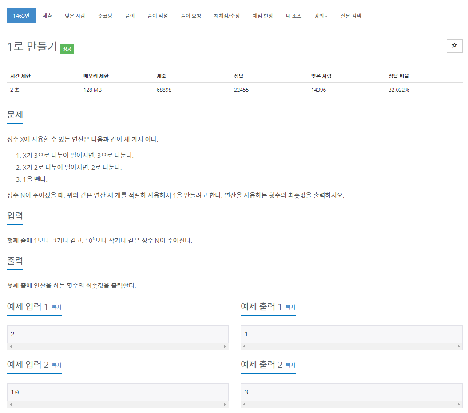Click the 32.022% ratio value
The height and width of the screenshot is (413, 468).
click(x=398, y=90)
